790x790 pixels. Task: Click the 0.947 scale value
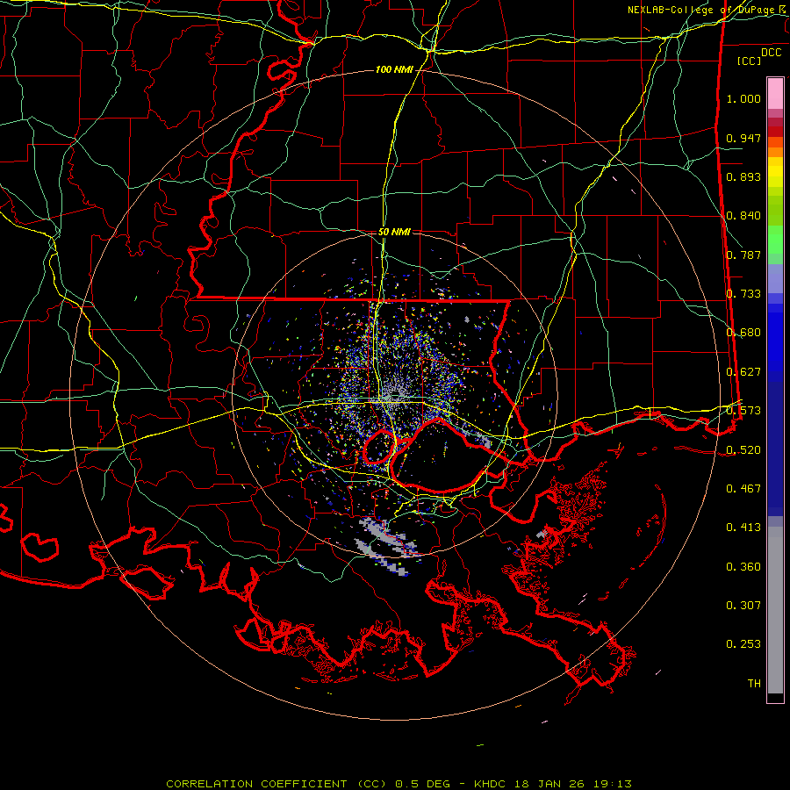point(743,138)
